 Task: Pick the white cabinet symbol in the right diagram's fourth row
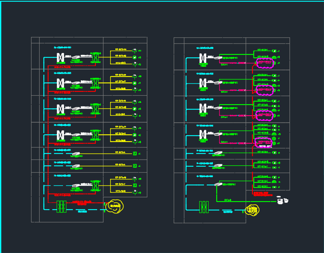203,134
